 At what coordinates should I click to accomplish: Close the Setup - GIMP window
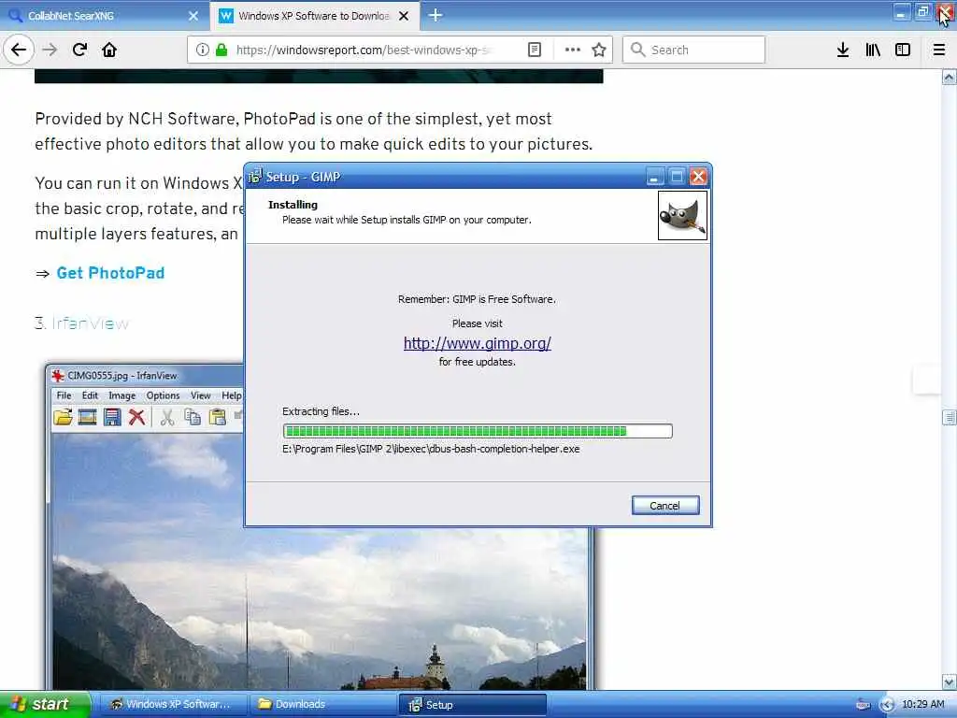[x=698, y=177]
